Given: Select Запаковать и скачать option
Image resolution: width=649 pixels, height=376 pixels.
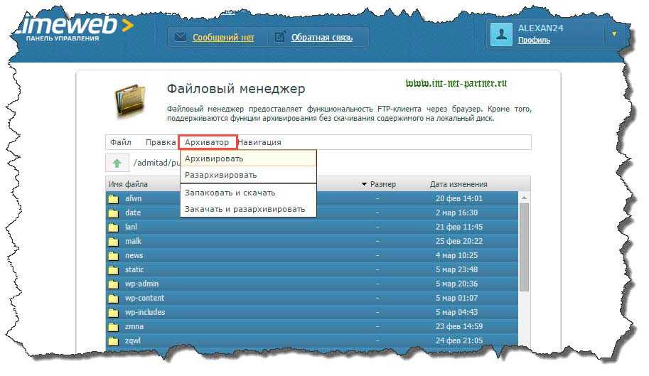Looking at the screenshot, I should tap(230, 193).
